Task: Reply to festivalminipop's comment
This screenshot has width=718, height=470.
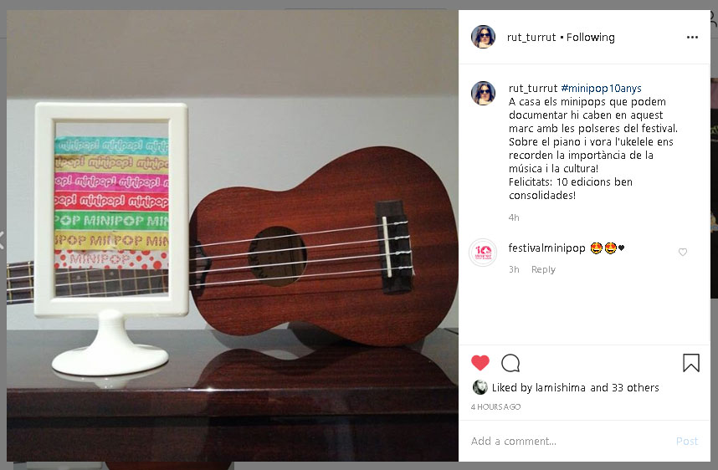Action: (x=543, y=269)
